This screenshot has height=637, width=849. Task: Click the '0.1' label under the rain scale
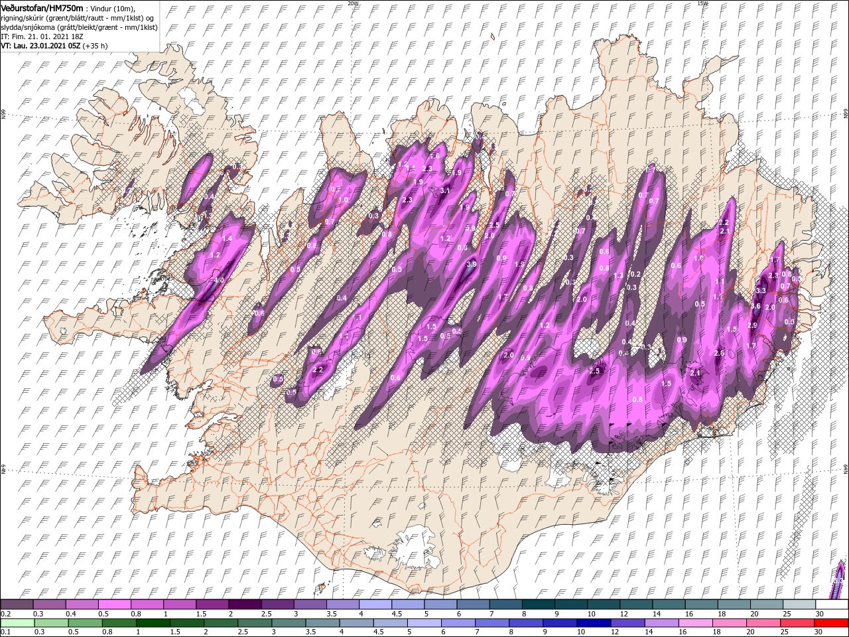click(5, 632)
